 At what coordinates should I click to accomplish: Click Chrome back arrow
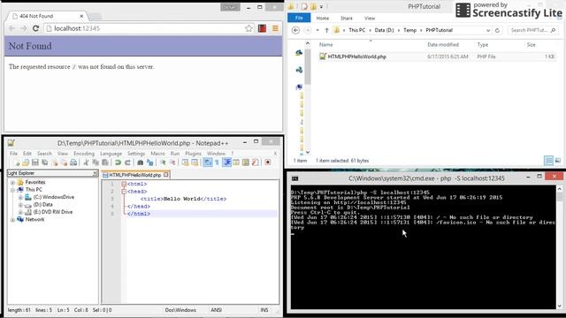(11, 28)
